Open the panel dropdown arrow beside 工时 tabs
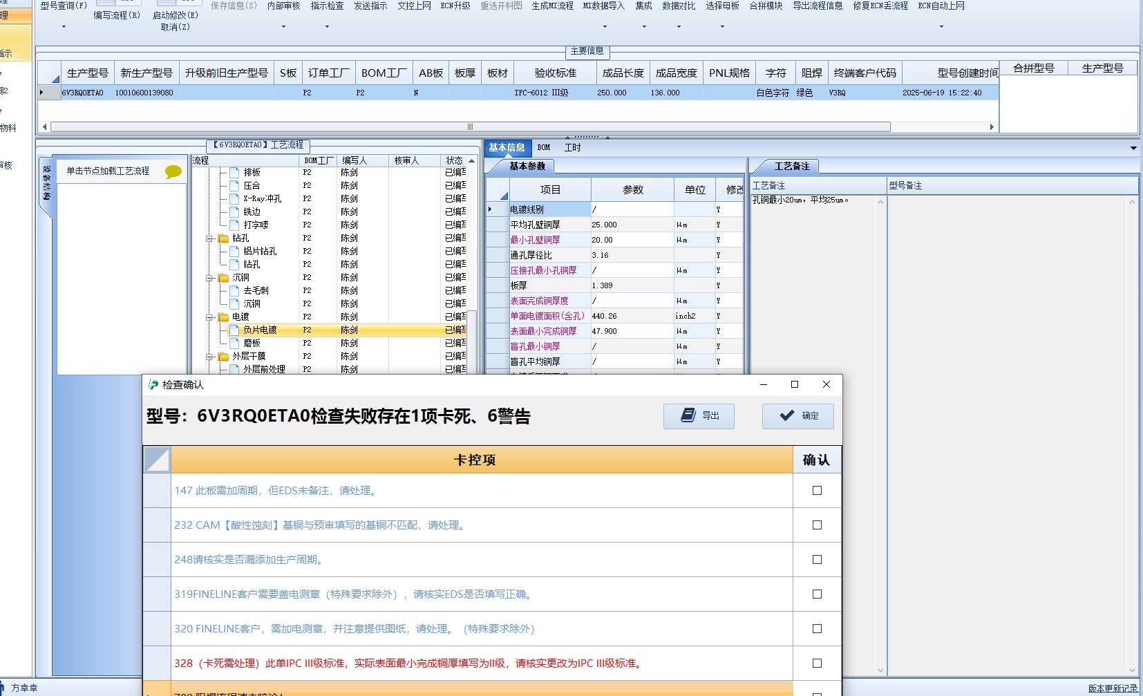The image size is (1143, 696). [1133, 148]
